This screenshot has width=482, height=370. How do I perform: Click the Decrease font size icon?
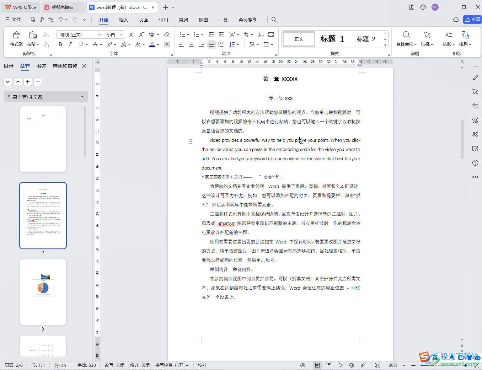coord(141,34)
